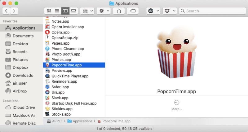
Task: Select the Slack.app file name
Action: click(60, 98)
